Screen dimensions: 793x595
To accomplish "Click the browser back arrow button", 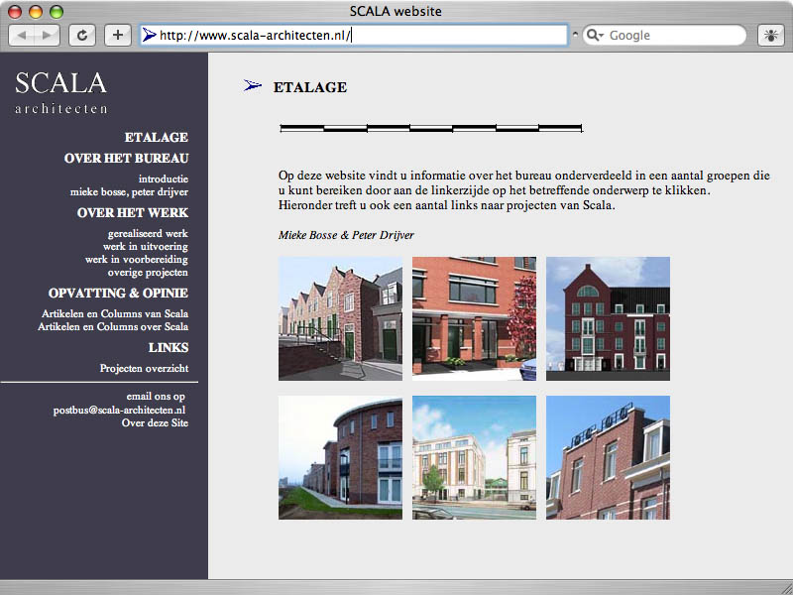I will [x=22, y=36].
